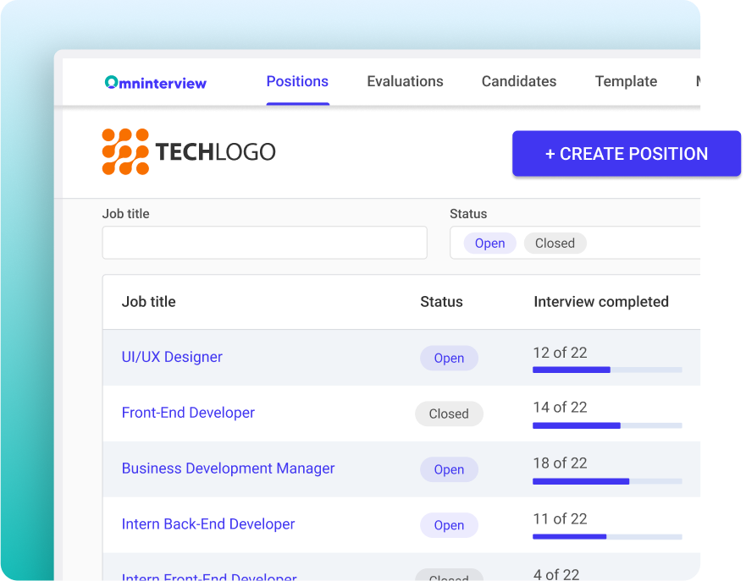Toggle the Open status filter chip

490,244
